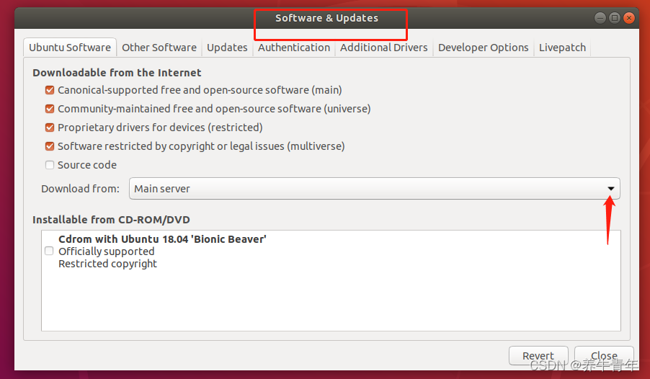Viewport: 650px width, 379px height.
Task: Uncheck Canonical-supported software (main) checkbox
Action: click(x=50, y=90)
